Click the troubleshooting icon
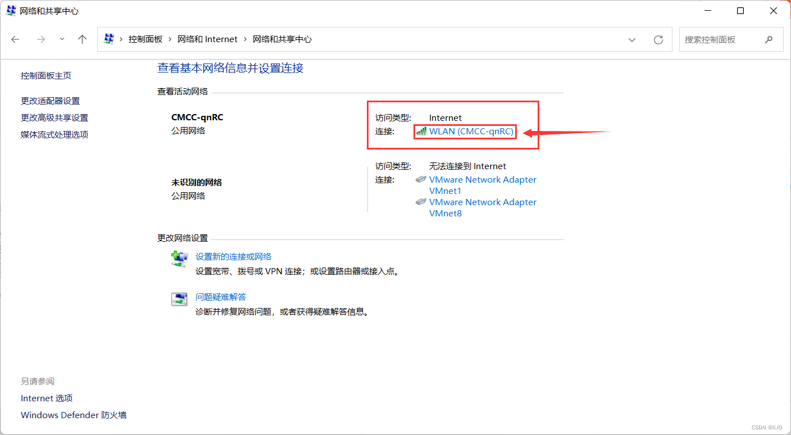This screenshot has height=435, width=791. coord(179,299)
